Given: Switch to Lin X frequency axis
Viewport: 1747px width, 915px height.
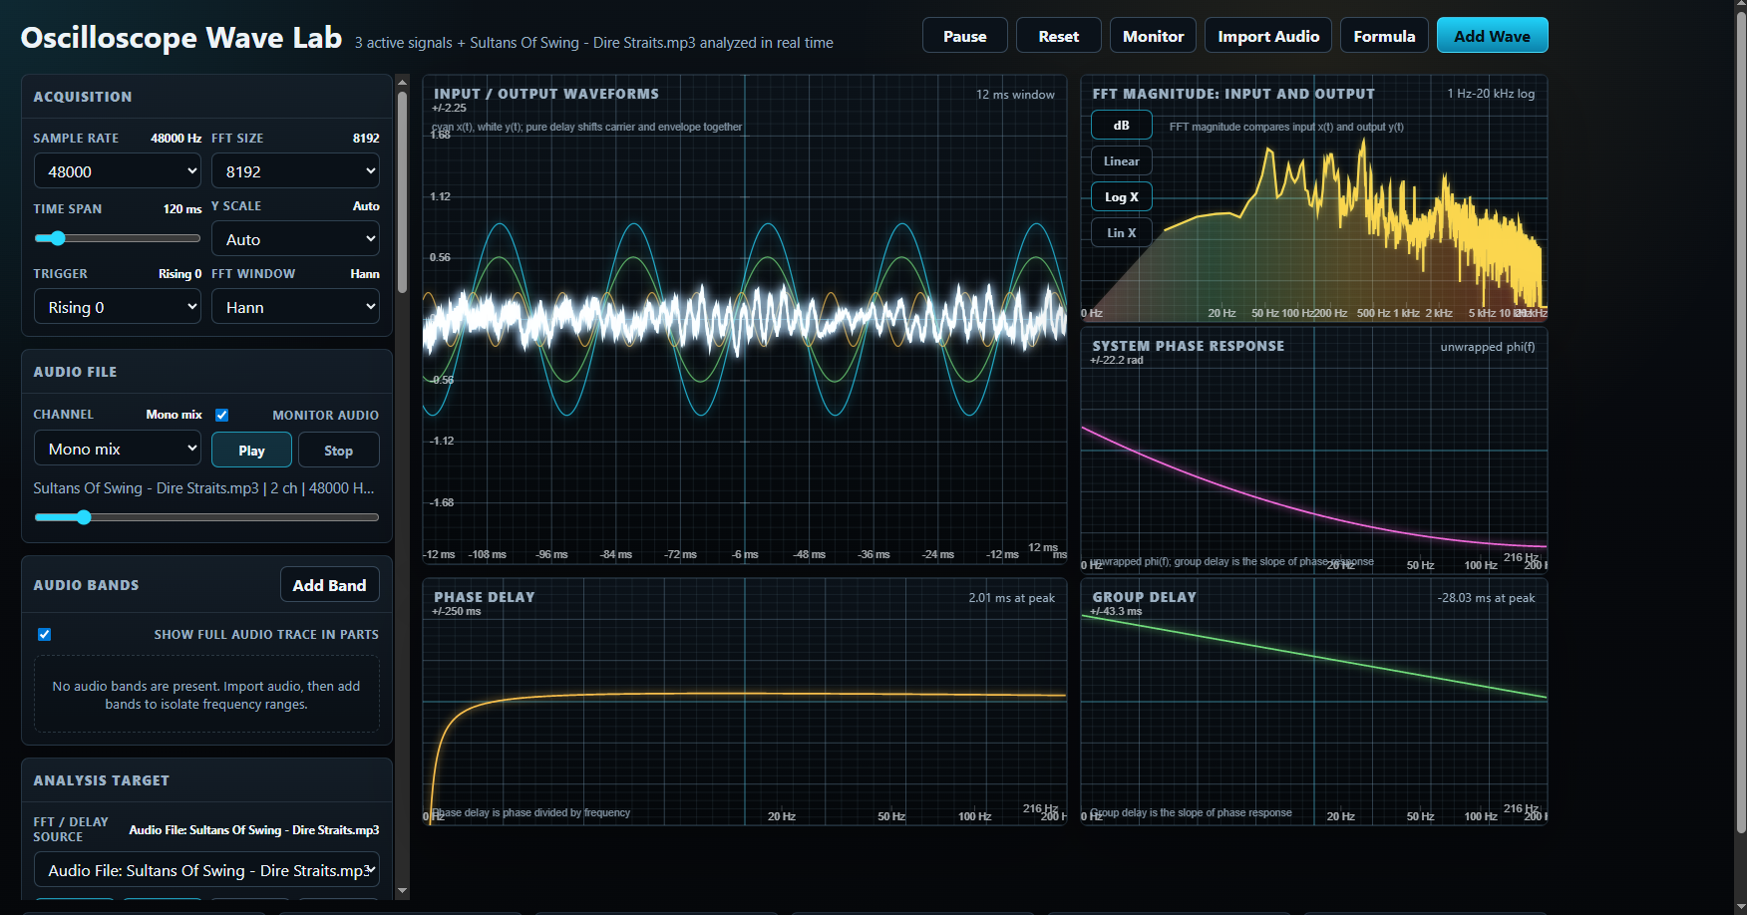Looking at the screenshot, I should (x=1122, y=233).
